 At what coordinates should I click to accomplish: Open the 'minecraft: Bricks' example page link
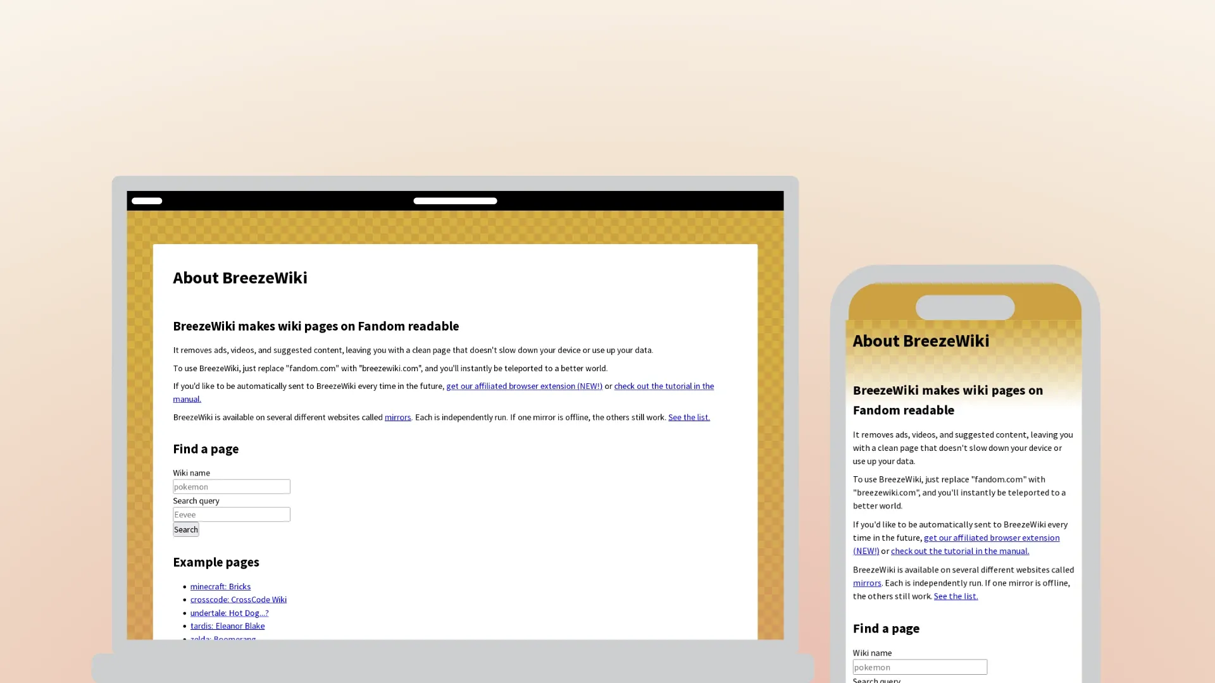coord(220,586)
